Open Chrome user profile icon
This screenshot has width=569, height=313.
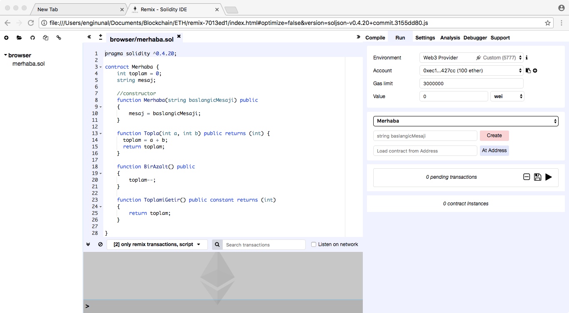click(562, 8)
